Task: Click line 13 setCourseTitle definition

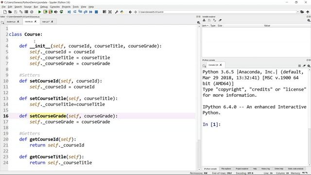Action: pos(69,99)
